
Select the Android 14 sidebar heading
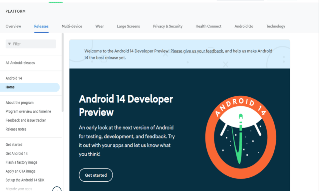coord(14,78)
